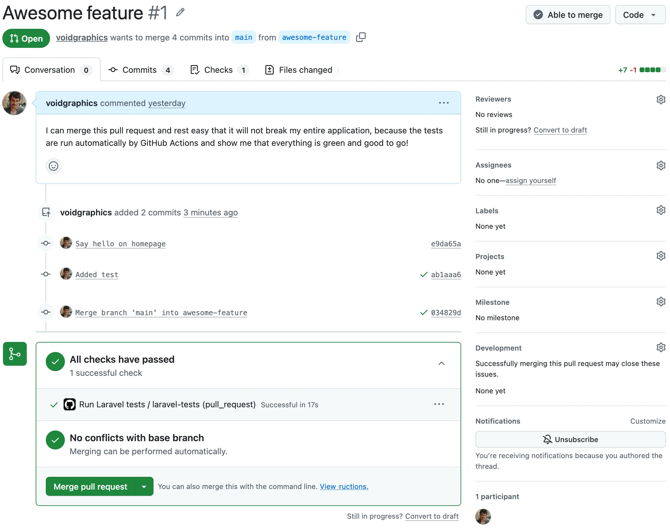Open the Development settings gear
The width and height of the screenshot is (670, 530).
coord(661,347)
